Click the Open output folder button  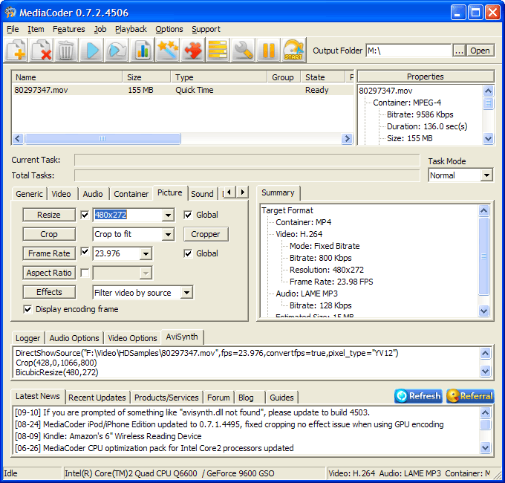tap(480, 51)
